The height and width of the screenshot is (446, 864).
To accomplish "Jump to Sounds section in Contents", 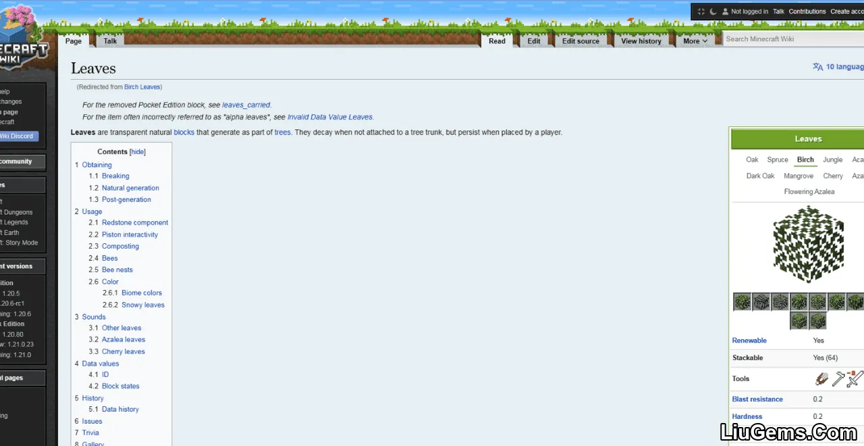I will point(94,317).
